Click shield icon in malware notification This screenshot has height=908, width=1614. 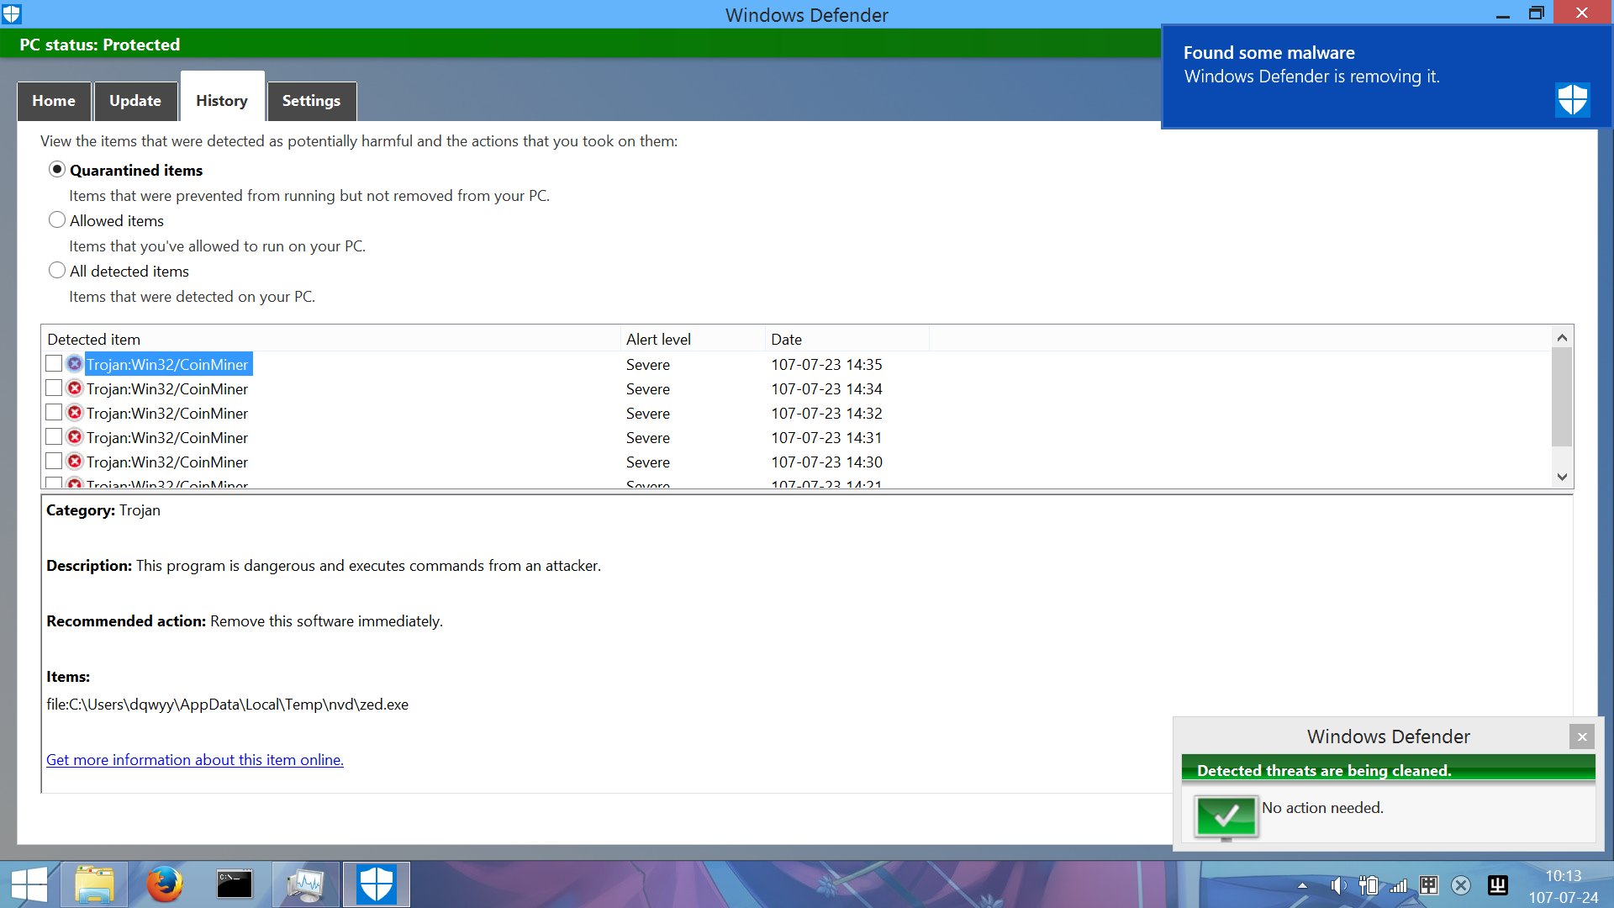(1572, 100)
